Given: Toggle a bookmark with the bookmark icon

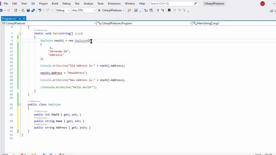Looking at the screenshot, I should (x=169, y=10).
